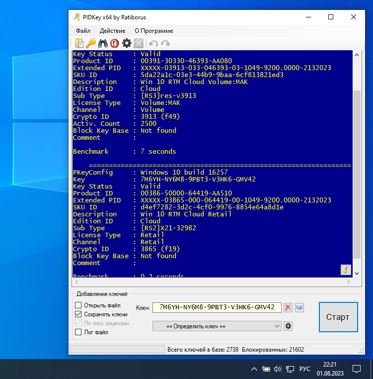Click the open file document toolbar icon
This screenshot has width=373, height=379.
tap(79, 43)
